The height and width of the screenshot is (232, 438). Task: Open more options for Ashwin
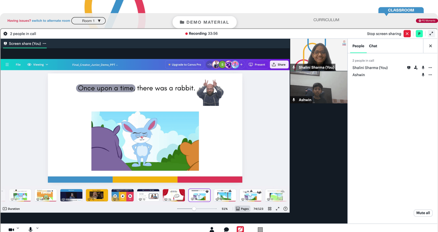point(430,75)
